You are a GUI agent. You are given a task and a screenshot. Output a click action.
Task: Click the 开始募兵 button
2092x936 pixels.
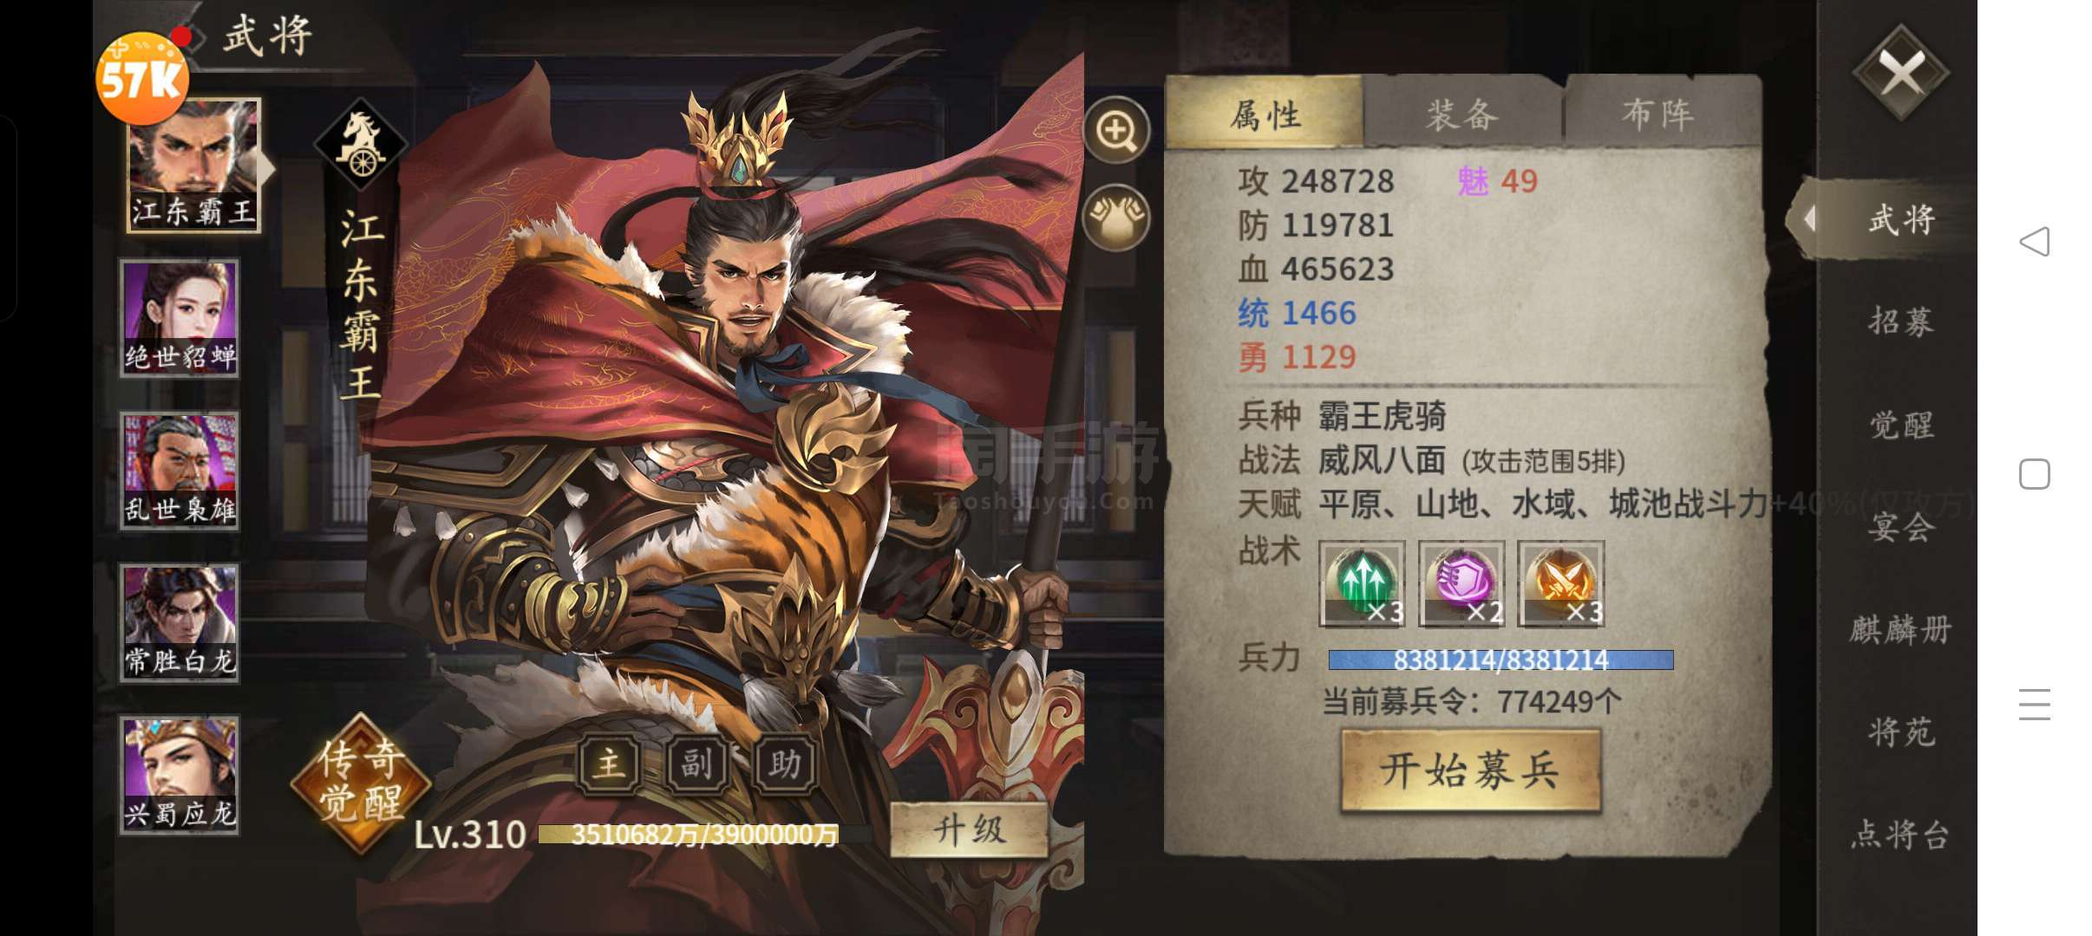click(1470, 770)
